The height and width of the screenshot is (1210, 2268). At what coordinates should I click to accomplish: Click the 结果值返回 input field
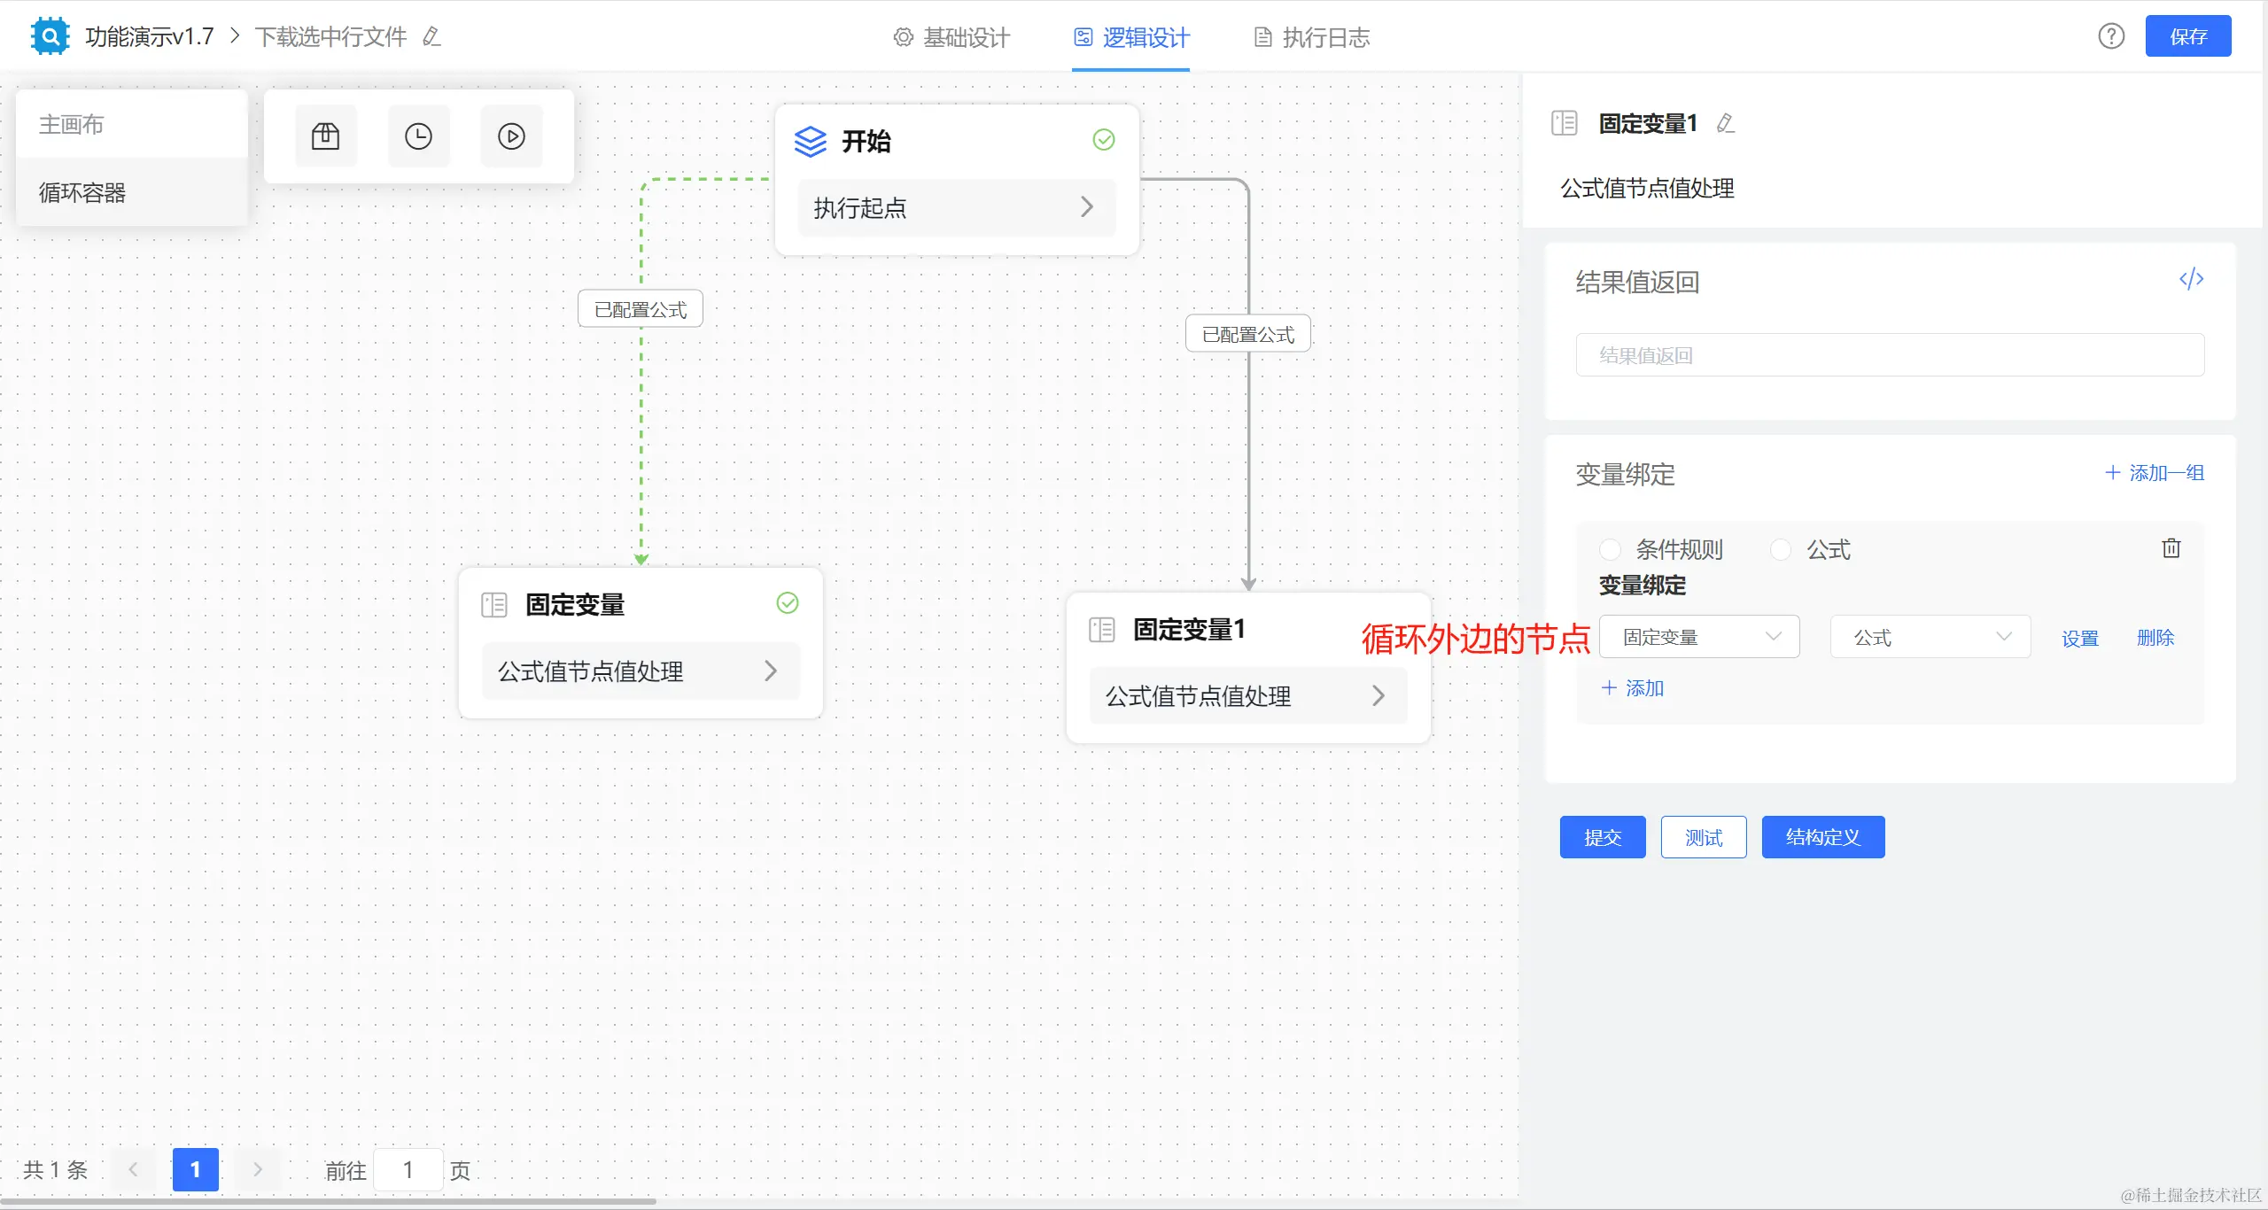pos(1889,355)
